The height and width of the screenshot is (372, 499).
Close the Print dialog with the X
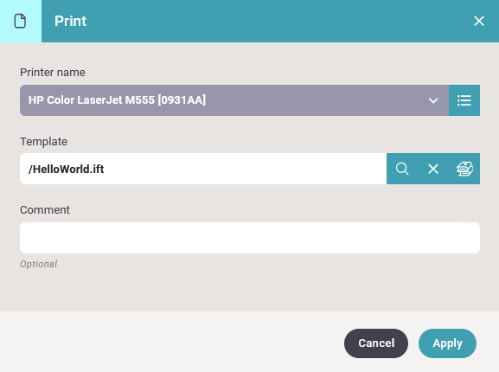(x=478, y=21)
